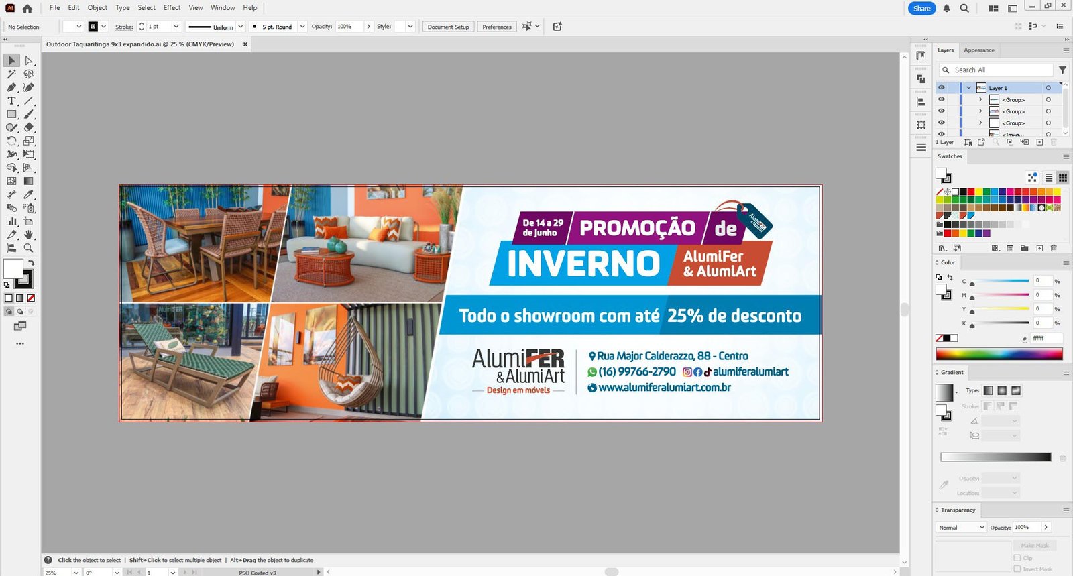Expand the third Group sublayer

click(x=980, y=123)
